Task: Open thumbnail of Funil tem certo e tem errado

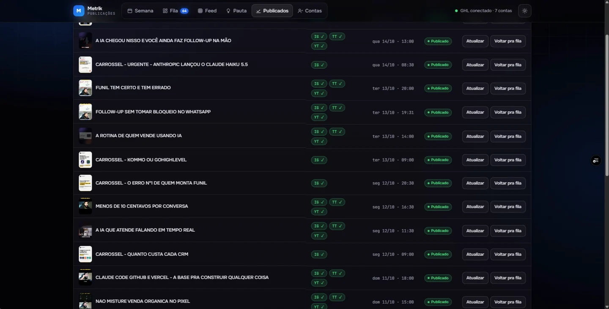Action: coord(85,88)
